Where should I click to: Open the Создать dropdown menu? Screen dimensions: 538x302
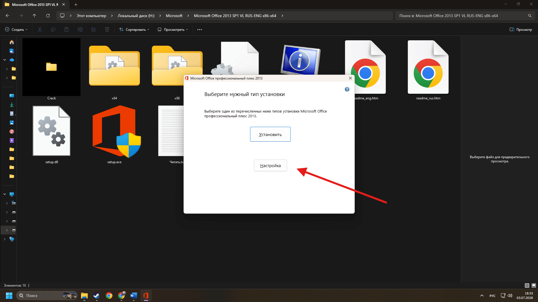(17, 29)
